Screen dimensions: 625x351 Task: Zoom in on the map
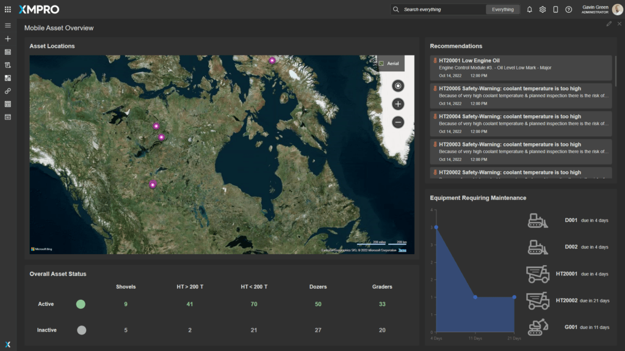pos(398,104)
